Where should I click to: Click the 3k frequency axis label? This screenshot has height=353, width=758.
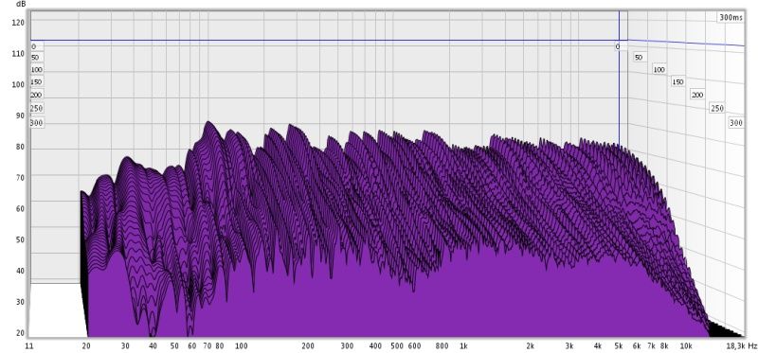pos(569,345)
